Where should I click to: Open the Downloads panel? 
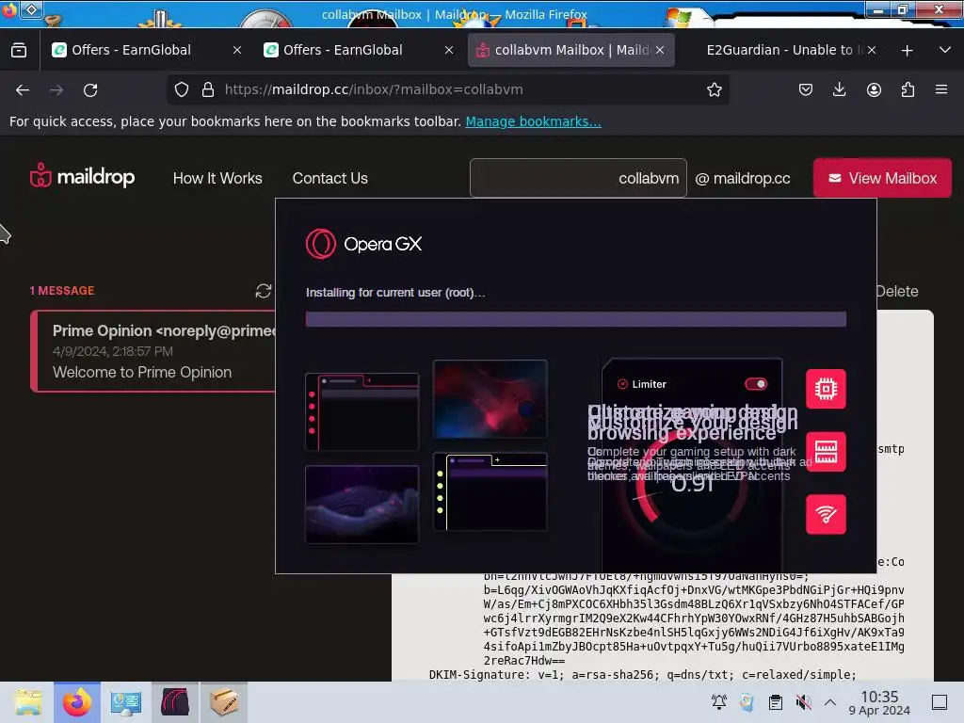coord(839,89)
